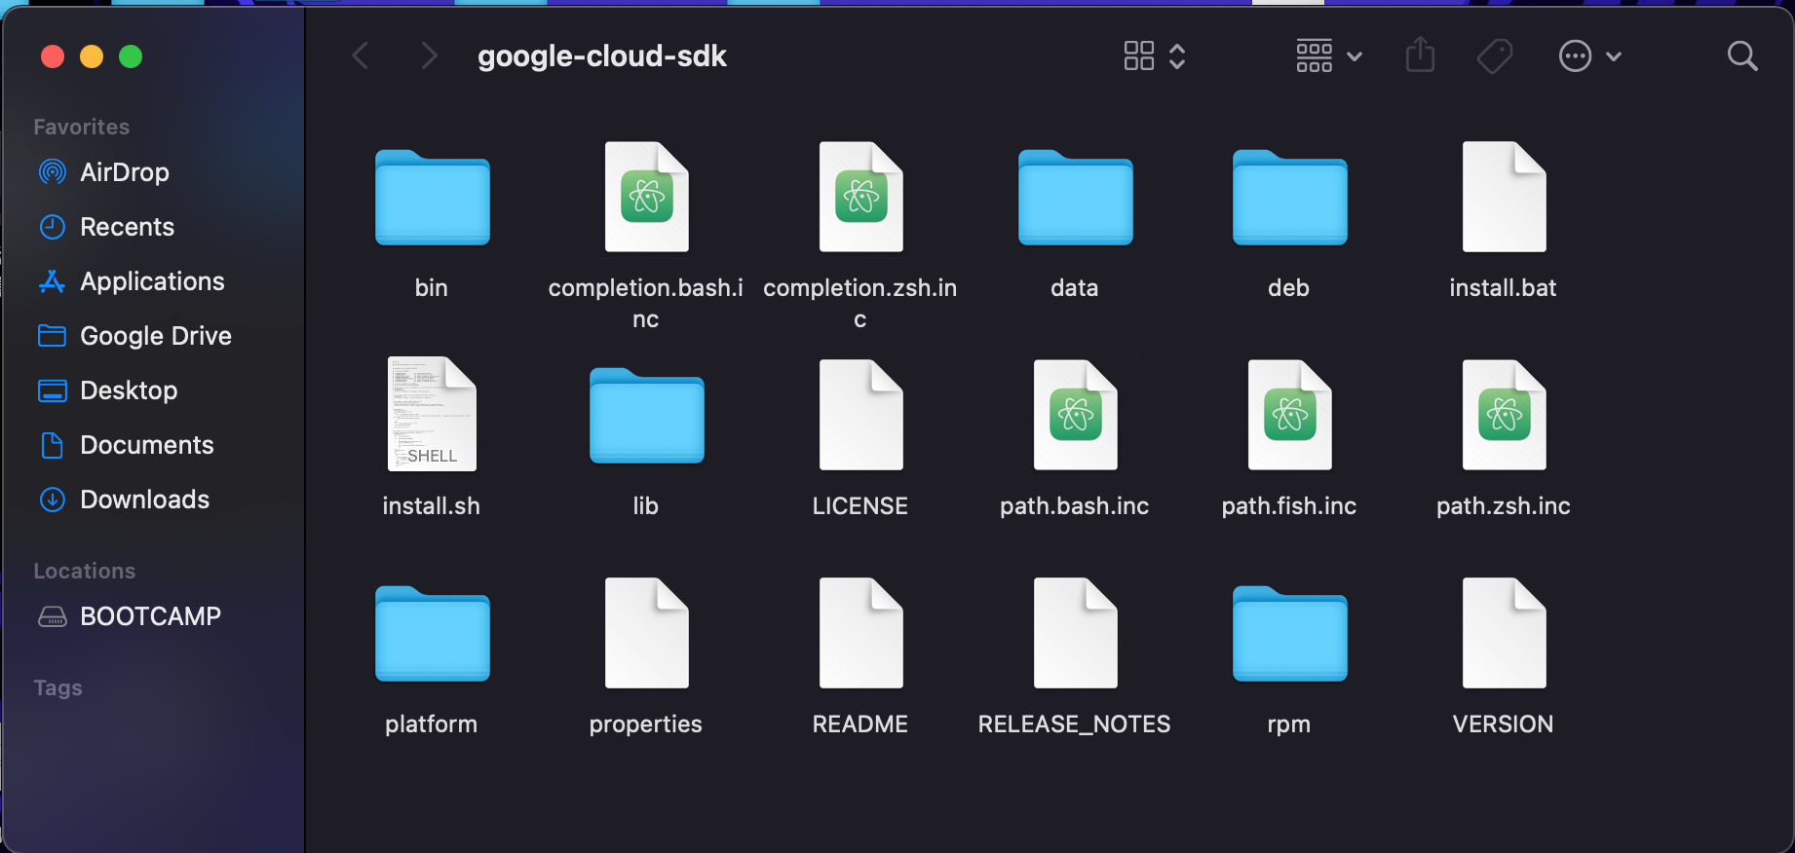Select the path.zsh.inc file icon
1795x853 pixels.
[1504, 415]
